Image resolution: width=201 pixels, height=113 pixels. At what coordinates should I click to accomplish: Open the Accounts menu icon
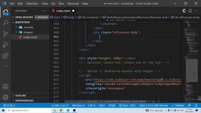coord(5,87)
